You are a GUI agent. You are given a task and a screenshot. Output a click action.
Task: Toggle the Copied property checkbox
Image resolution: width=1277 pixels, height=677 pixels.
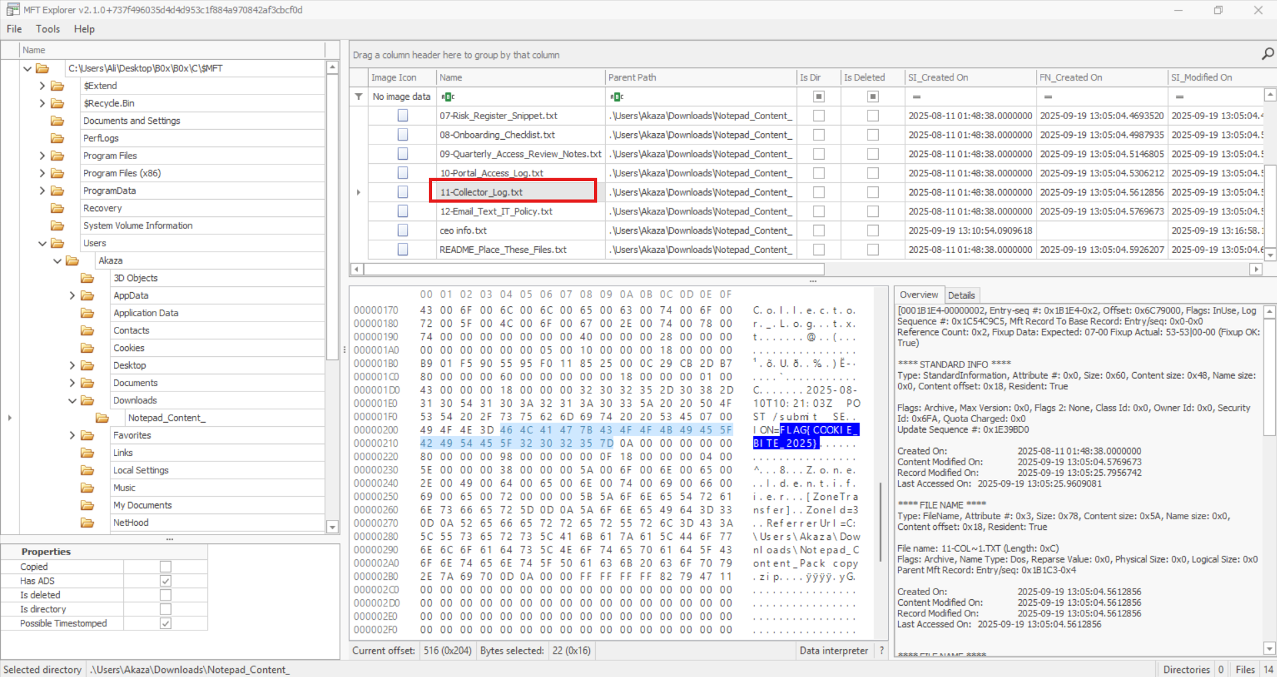click(x=166, y=566)
